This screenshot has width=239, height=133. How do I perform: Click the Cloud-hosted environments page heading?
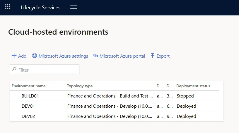coord(58,32)
